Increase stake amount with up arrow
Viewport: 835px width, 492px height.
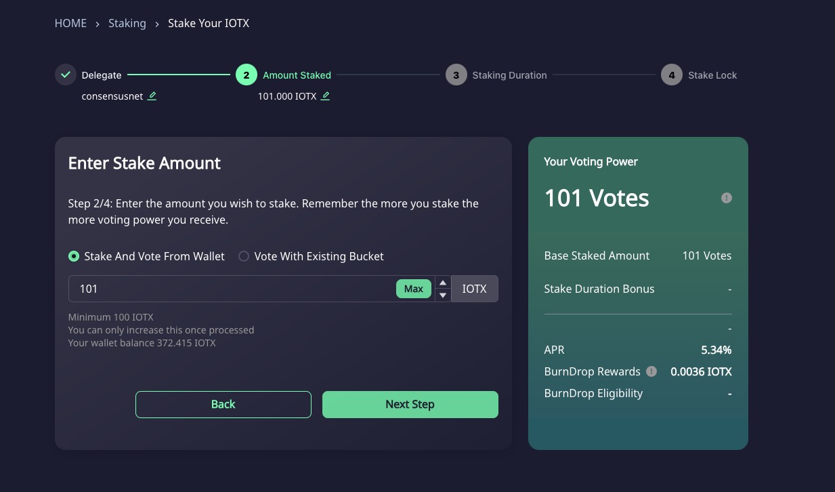click(x=443, y=283)
